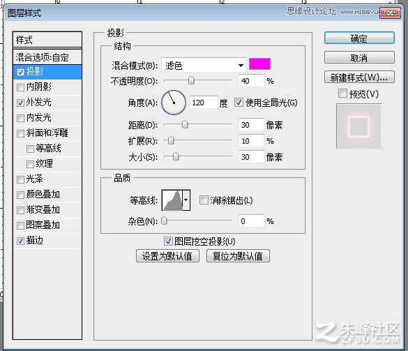Image resolution: width=408 pixels, height=351 pixels.
Task: Click the 设置为默认值 button
Action: (x=167, y=256)
